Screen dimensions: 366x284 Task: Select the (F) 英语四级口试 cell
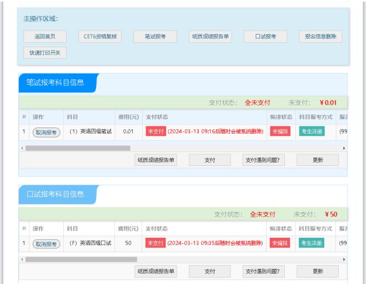click(x=90, y=243)
